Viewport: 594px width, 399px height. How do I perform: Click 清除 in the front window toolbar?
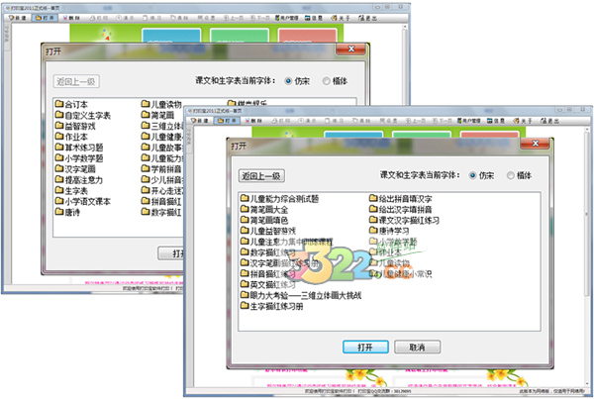click(x=361, y=121)
